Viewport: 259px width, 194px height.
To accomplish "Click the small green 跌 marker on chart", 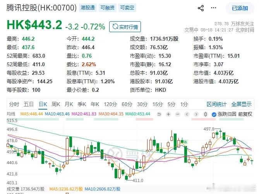I will 185,142.
